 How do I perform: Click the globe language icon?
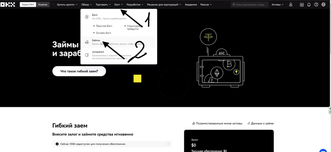coord(324,5)
